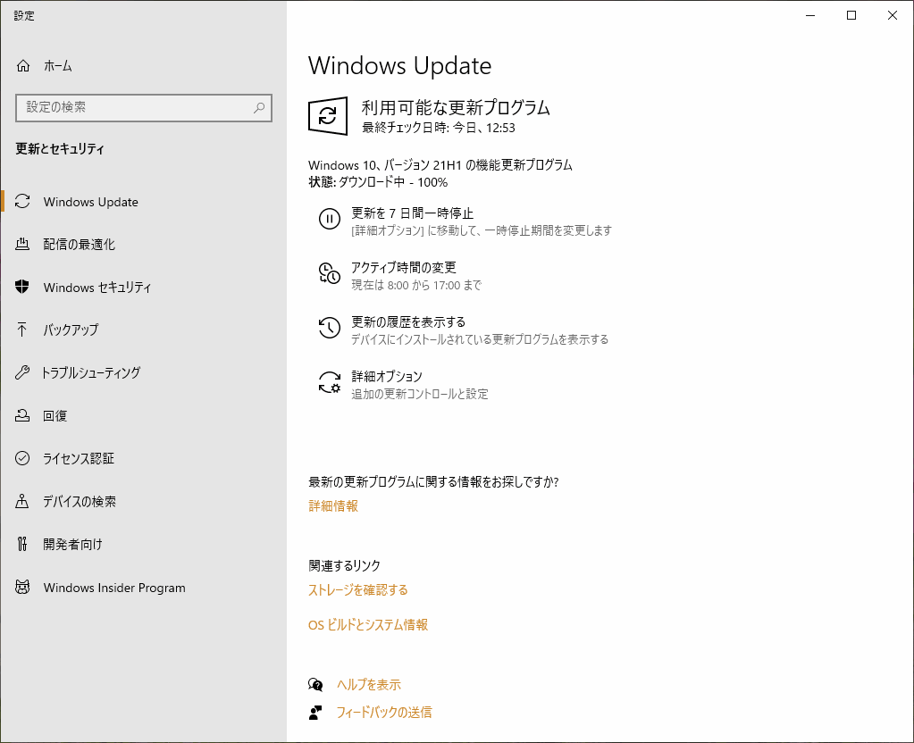This screenshot has width=914, height=743.
Task: Click 最終チェック日時: 今日、12:53 text
Action: 439,128
